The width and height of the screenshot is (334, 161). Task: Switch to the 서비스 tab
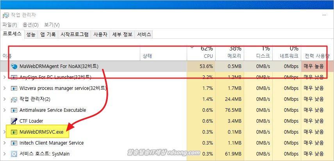tap(144, 34)
